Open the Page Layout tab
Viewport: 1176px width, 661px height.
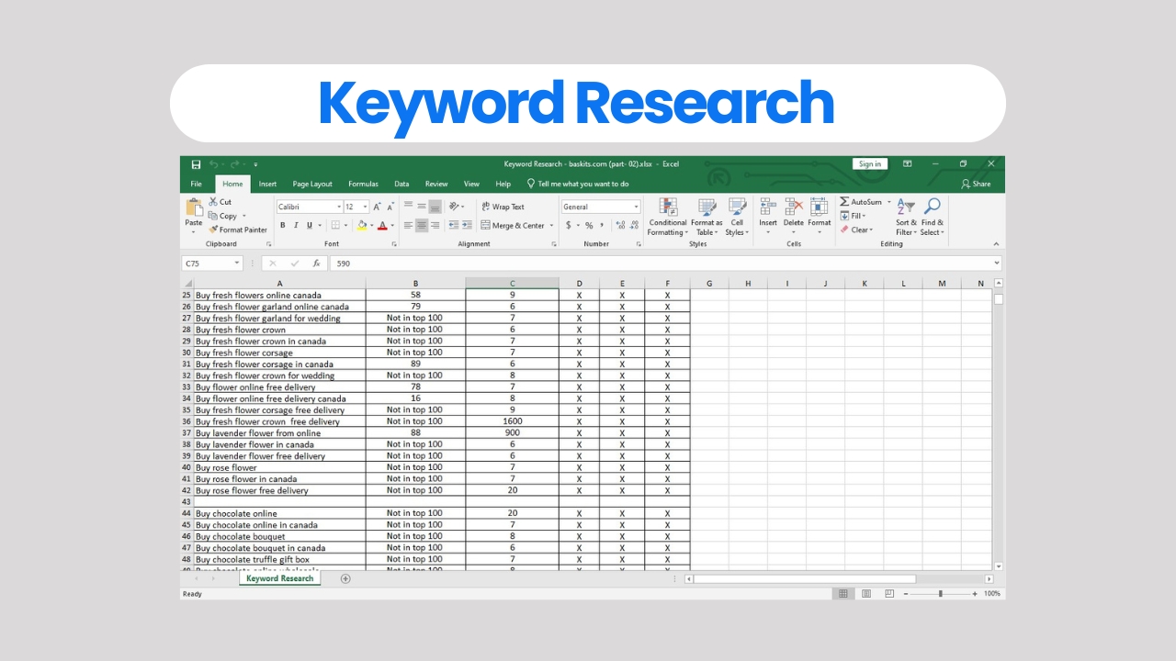(x=311, y=184)
